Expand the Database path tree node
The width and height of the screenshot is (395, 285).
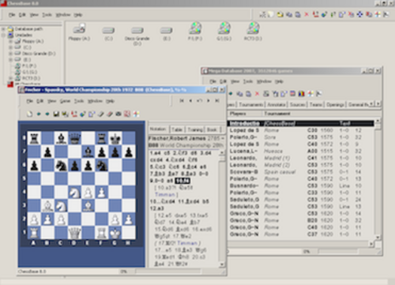point(3,28)
